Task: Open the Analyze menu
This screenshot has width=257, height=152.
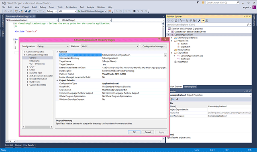Action: 90,7
